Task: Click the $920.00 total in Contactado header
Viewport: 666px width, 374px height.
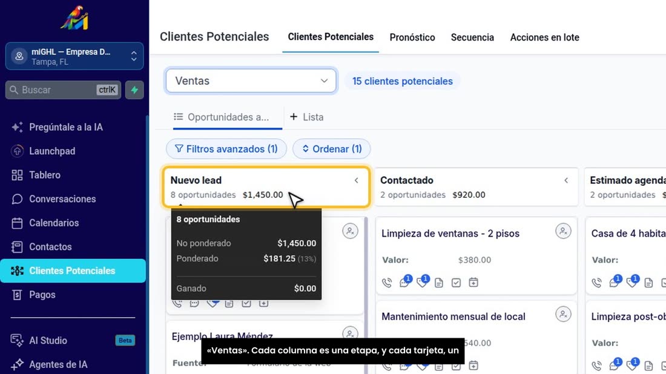Action: (469, 195)
